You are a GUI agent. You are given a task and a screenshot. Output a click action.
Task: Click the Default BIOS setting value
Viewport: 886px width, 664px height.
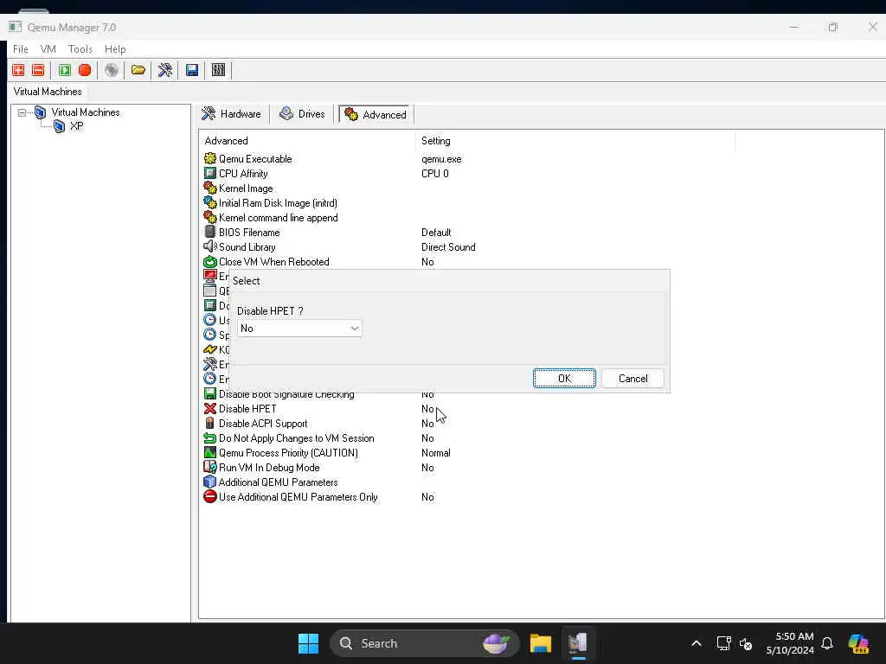pos(436,233)
